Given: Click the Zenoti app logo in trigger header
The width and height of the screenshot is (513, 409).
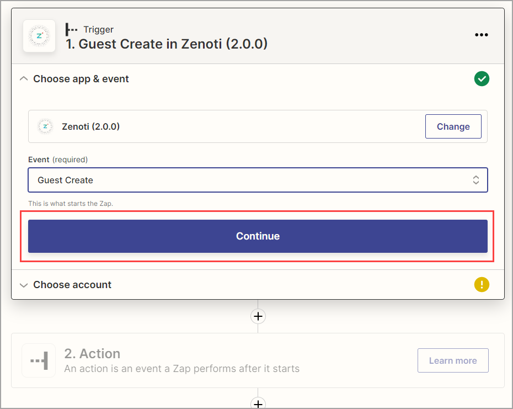Looking at the screenshot, I should pyautogui.click(x=39, y=36).
